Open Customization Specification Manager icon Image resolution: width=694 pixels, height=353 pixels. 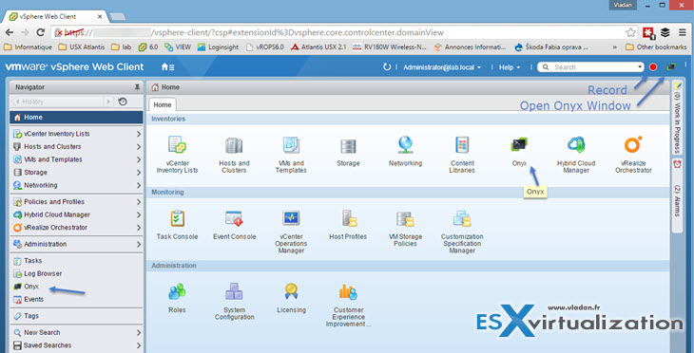coord(463,218)
